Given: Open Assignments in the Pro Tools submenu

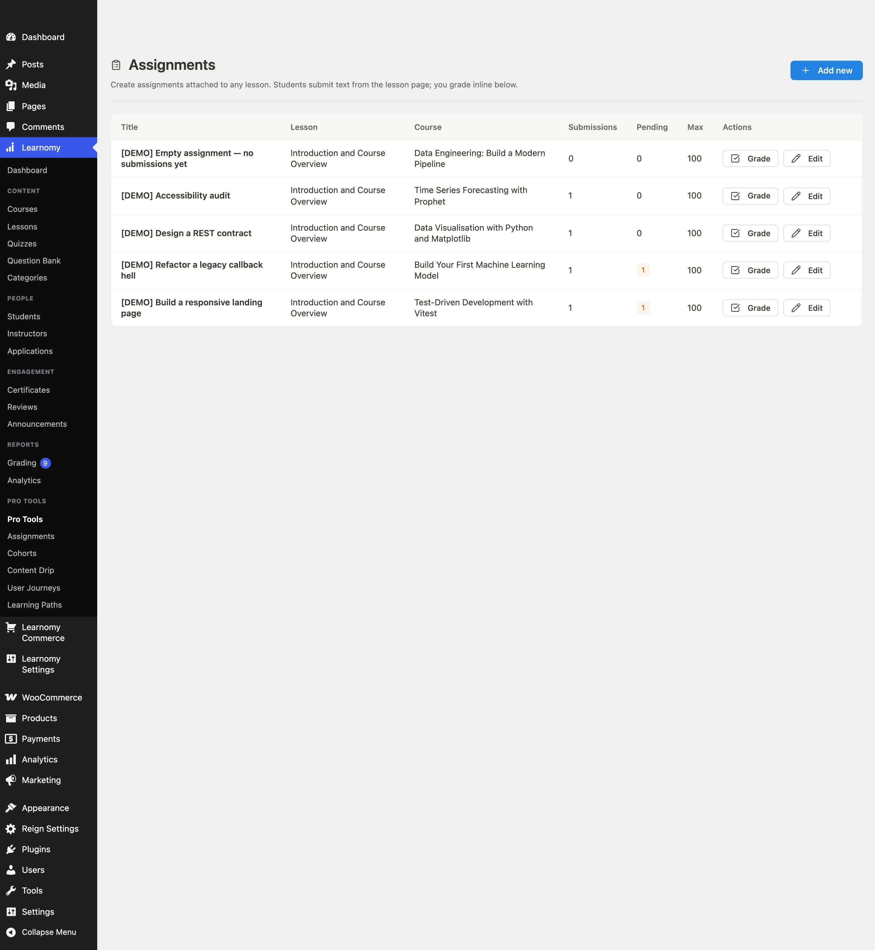Looking at the screenshot, I should [31, 537].
